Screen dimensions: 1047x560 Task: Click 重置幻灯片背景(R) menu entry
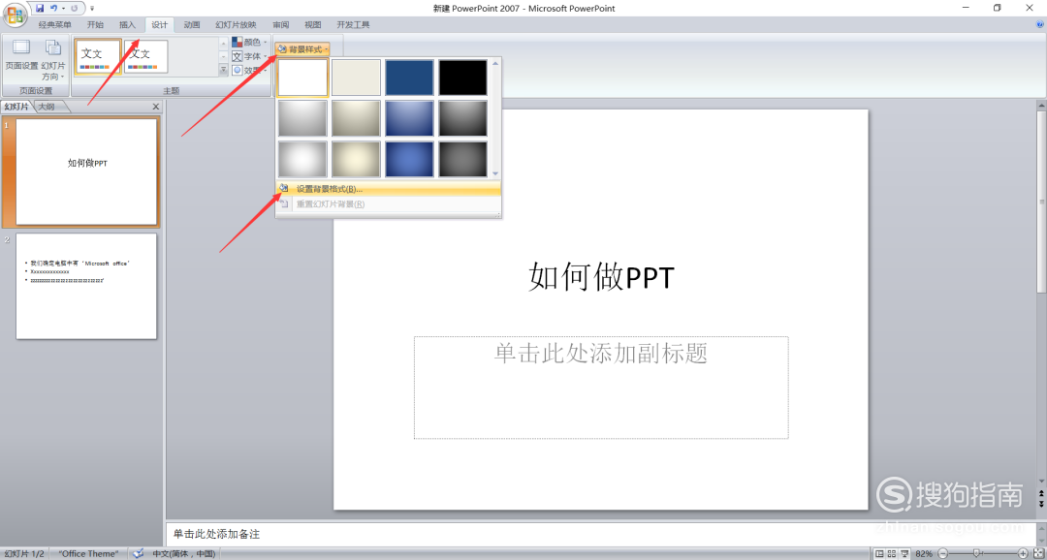(388, 204)
